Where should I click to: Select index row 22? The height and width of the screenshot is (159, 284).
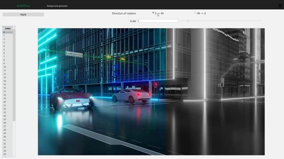(x=8, y=109)
